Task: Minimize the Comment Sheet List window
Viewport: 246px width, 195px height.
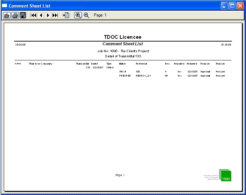Action: pos(224,6)
